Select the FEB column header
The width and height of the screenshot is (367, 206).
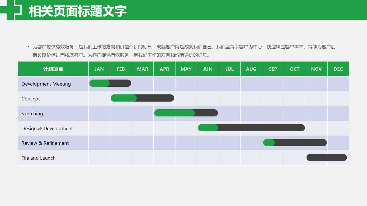click(x=121, y=69)
